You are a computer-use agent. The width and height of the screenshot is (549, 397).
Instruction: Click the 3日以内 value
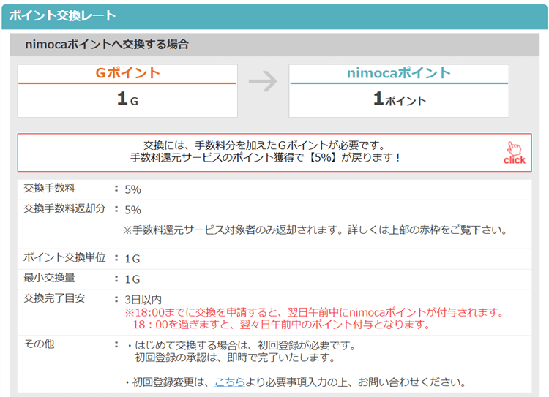click(x=143, y=300)
